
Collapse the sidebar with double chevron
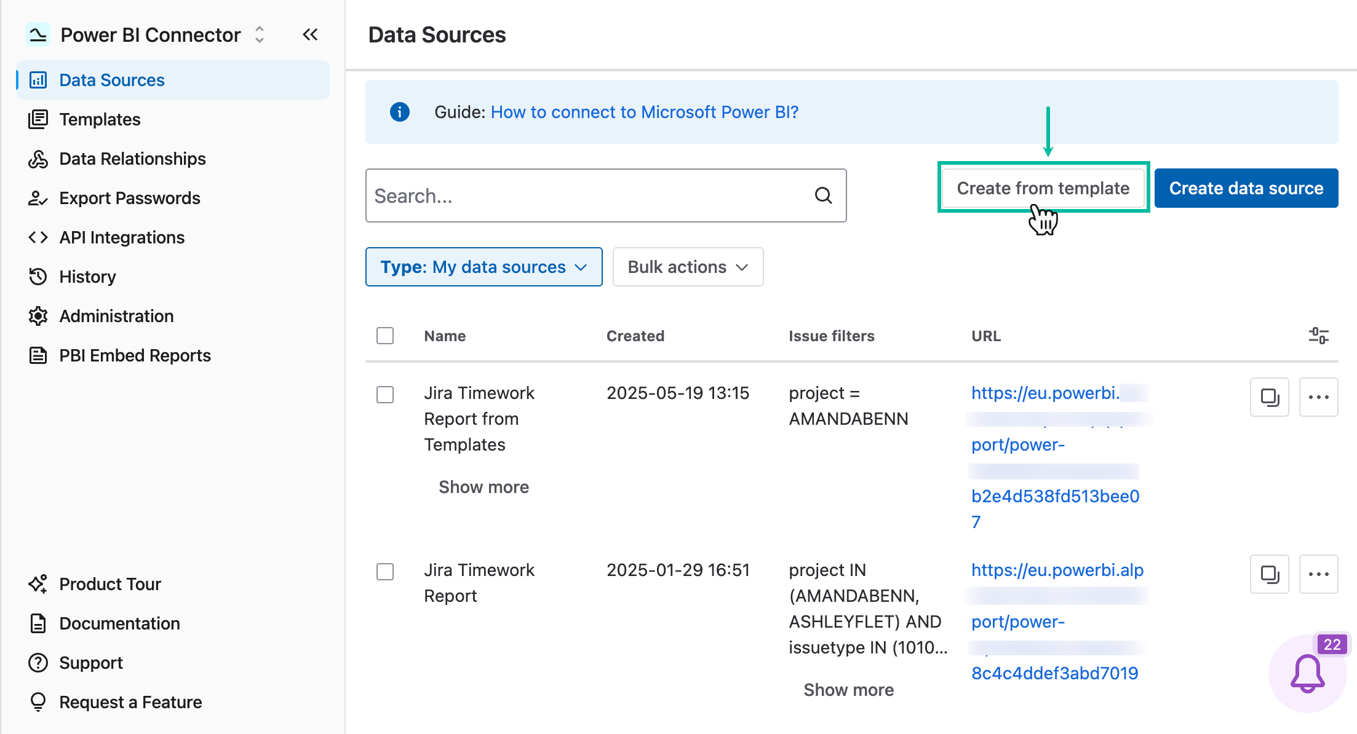click(x=311, y=34)
